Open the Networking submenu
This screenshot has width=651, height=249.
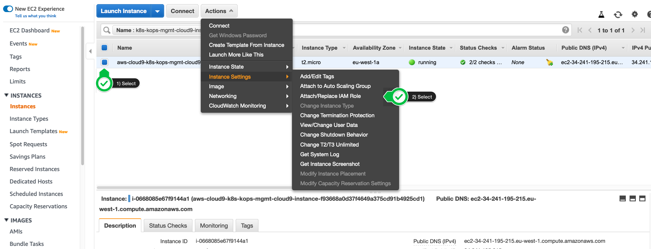[x=247, y=96]
